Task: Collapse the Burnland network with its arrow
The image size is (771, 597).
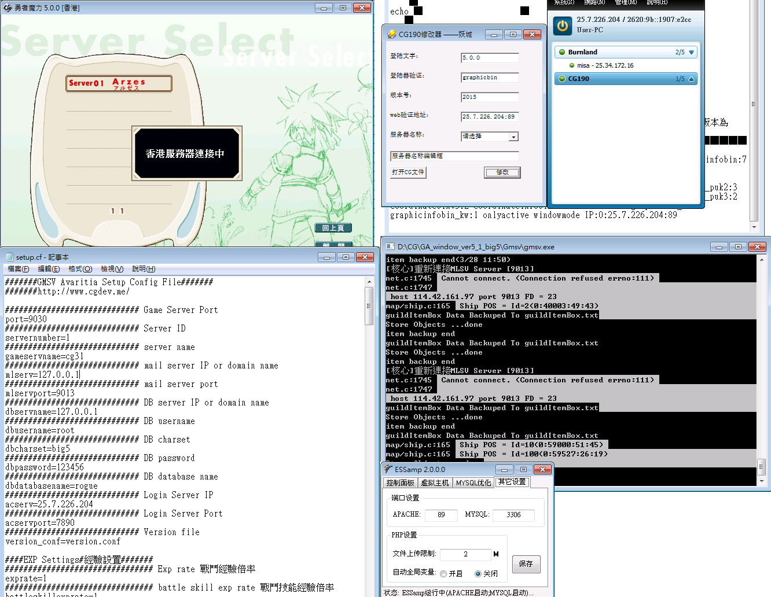Action: click(x=691, y=52)
